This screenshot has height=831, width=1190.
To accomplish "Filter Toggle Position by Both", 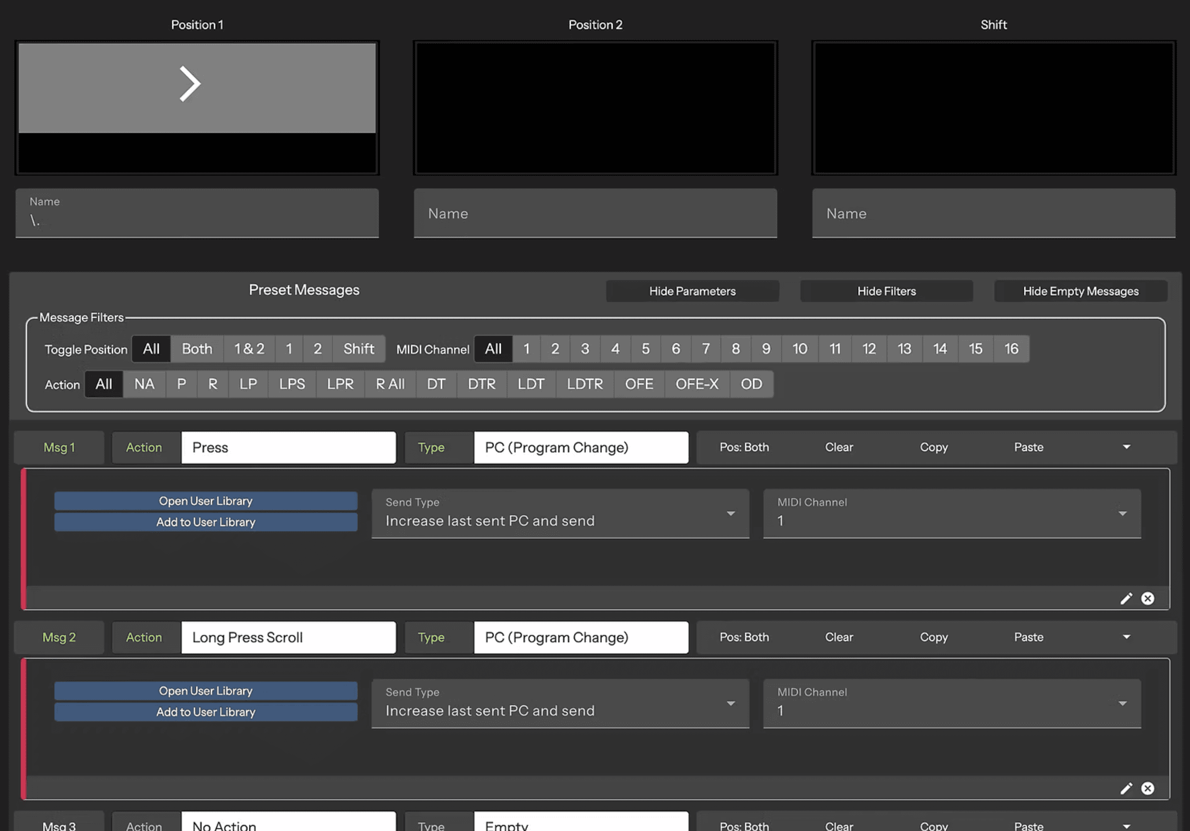I will pos(197,349).
